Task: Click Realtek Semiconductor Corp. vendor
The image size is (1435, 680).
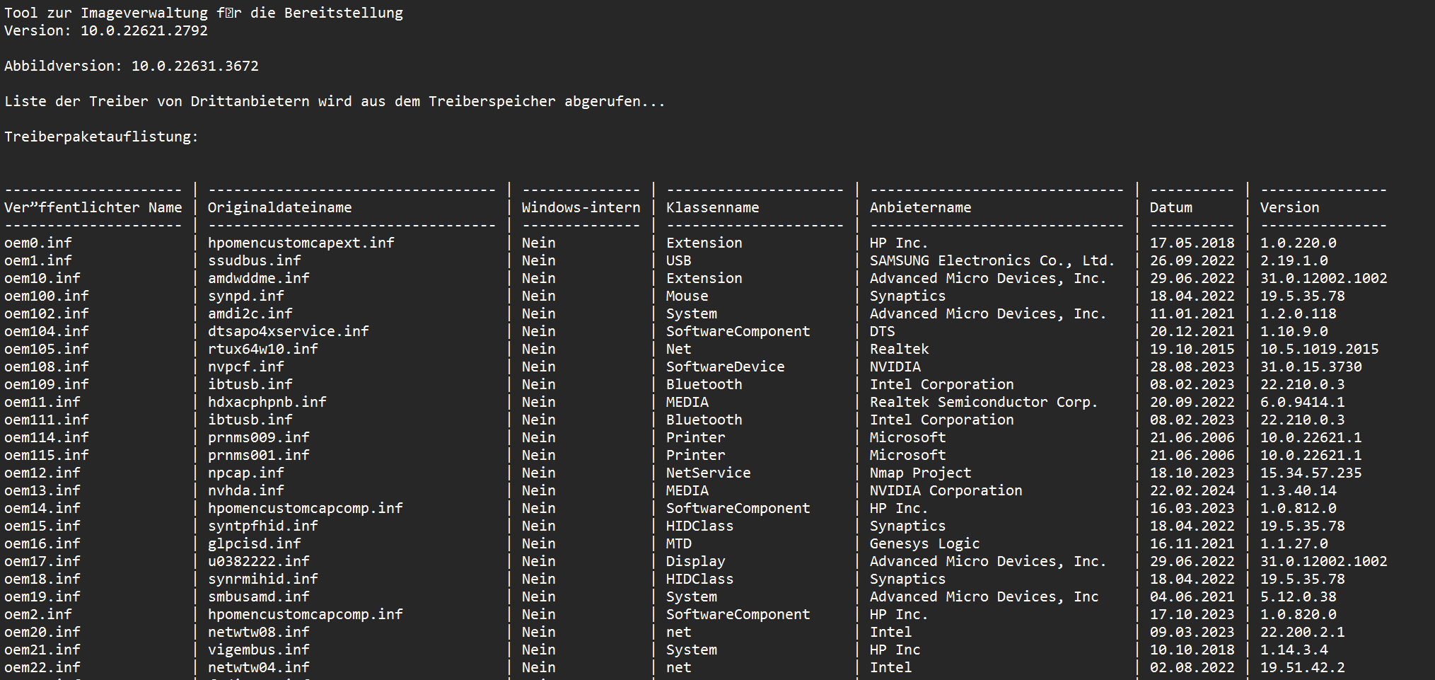Action: click(983, 402)
